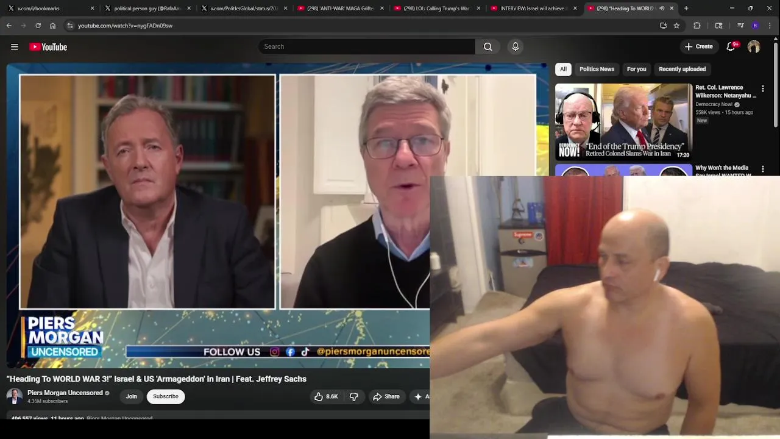Switch to the 'LOL: Calling Trump's War' tab
The width and height of the screenshot is (780, 439).
click(437, 9)
